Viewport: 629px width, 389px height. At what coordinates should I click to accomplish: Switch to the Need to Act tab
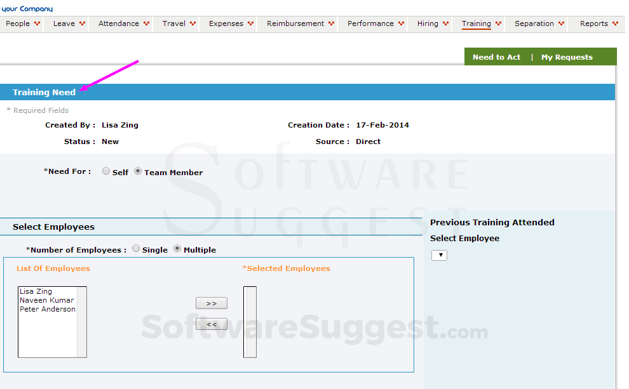coord(496,56)
